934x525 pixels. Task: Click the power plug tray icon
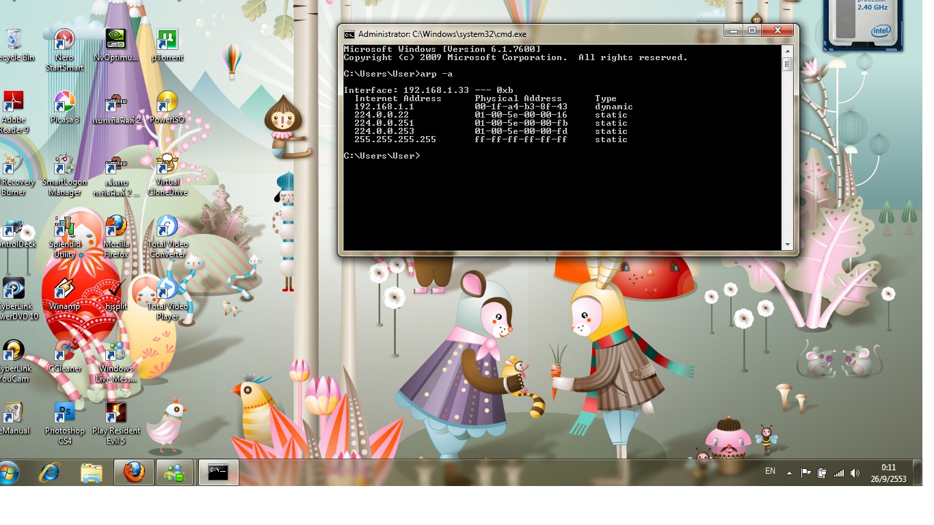[822, 472]
